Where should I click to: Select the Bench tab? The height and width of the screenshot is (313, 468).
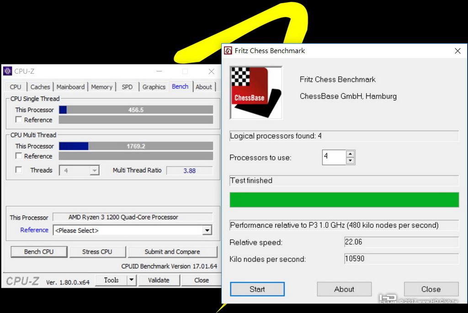[x=180, y=86]
